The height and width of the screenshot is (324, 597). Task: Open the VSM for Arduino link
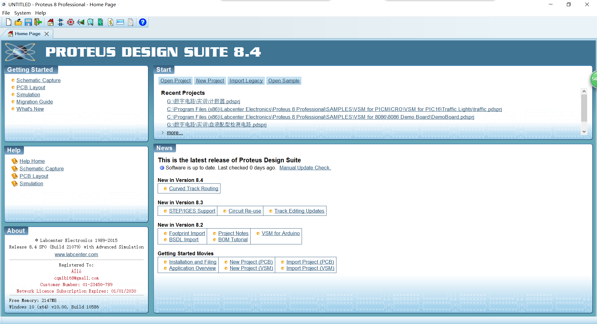281,233
